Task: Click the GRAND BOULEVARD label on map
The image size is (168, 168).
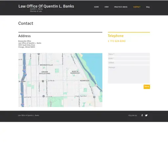Action: pyautogui.click(x=45, y=73)
